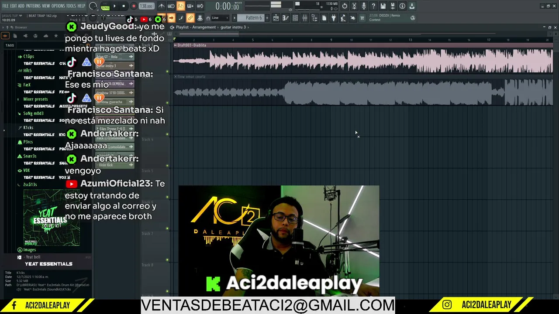Expand the Snær3s folder
Screen dimensions: 559x314
(x=29, y=156)
